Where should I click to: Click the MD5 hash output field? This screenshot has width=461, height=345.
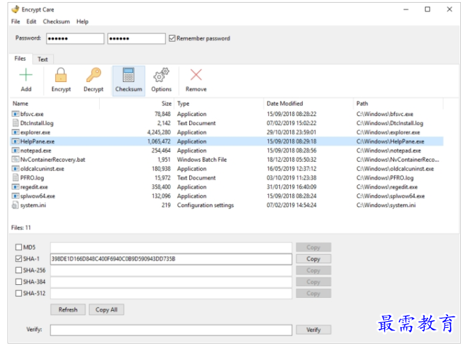click(171, 247)
